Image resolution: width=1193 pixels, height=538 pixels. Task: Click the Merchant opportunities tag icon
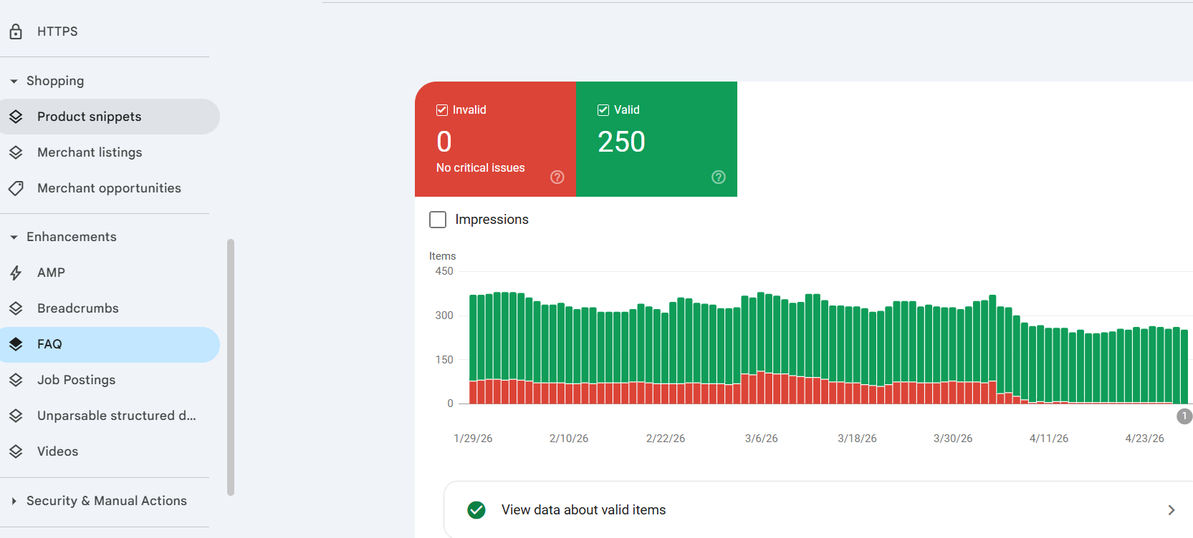pos(16,188)
